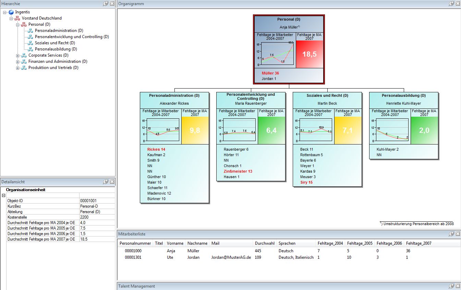Pin the Talent Management panel
Image resolution: width=461 pixels, height=290 pixels.
(x=451, y=286)
